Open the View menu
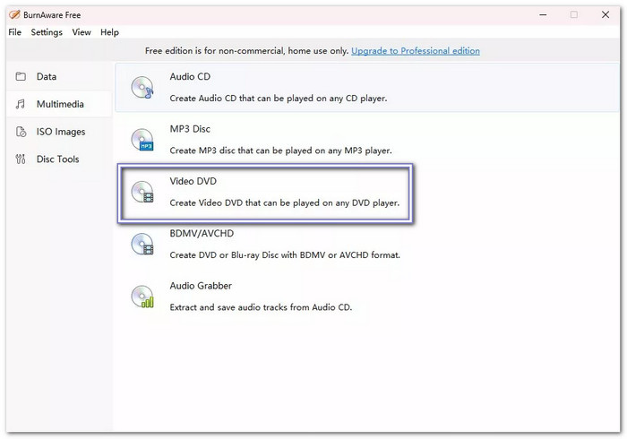This screenshot has height=439, width=627. coord(82,32)
